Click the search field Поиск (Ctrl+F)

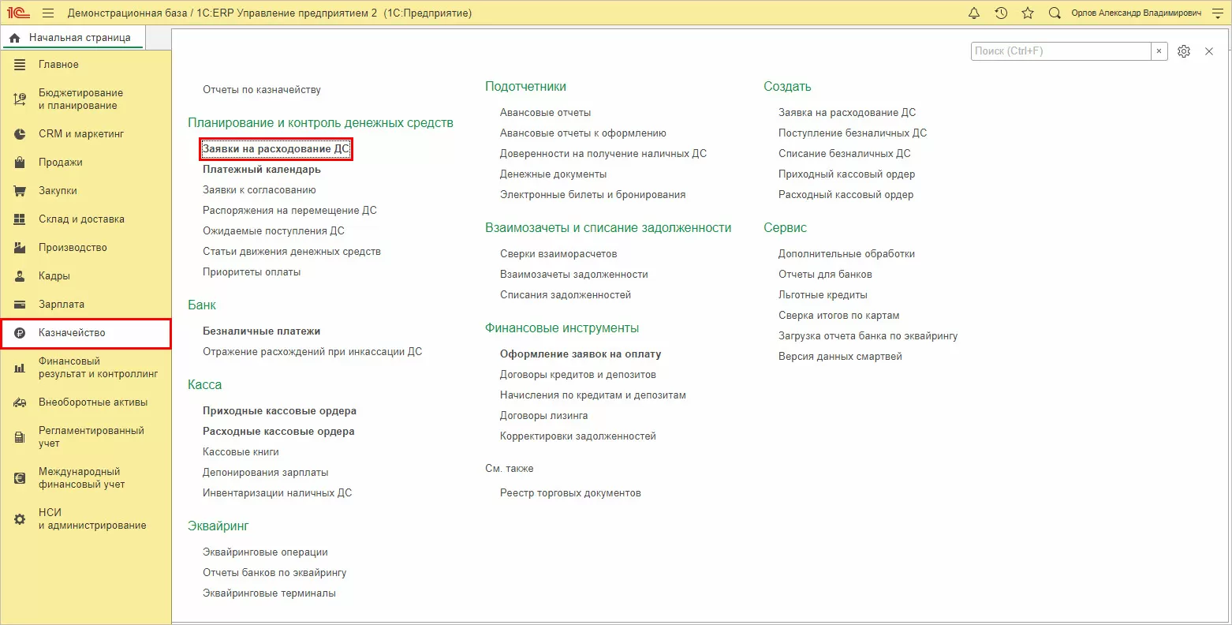1061,51
